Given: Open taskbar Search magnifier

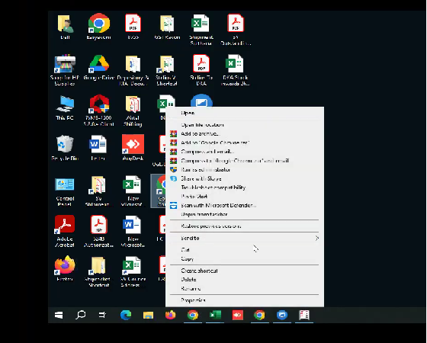Looking at the screenshot, I should pos(81,316).
